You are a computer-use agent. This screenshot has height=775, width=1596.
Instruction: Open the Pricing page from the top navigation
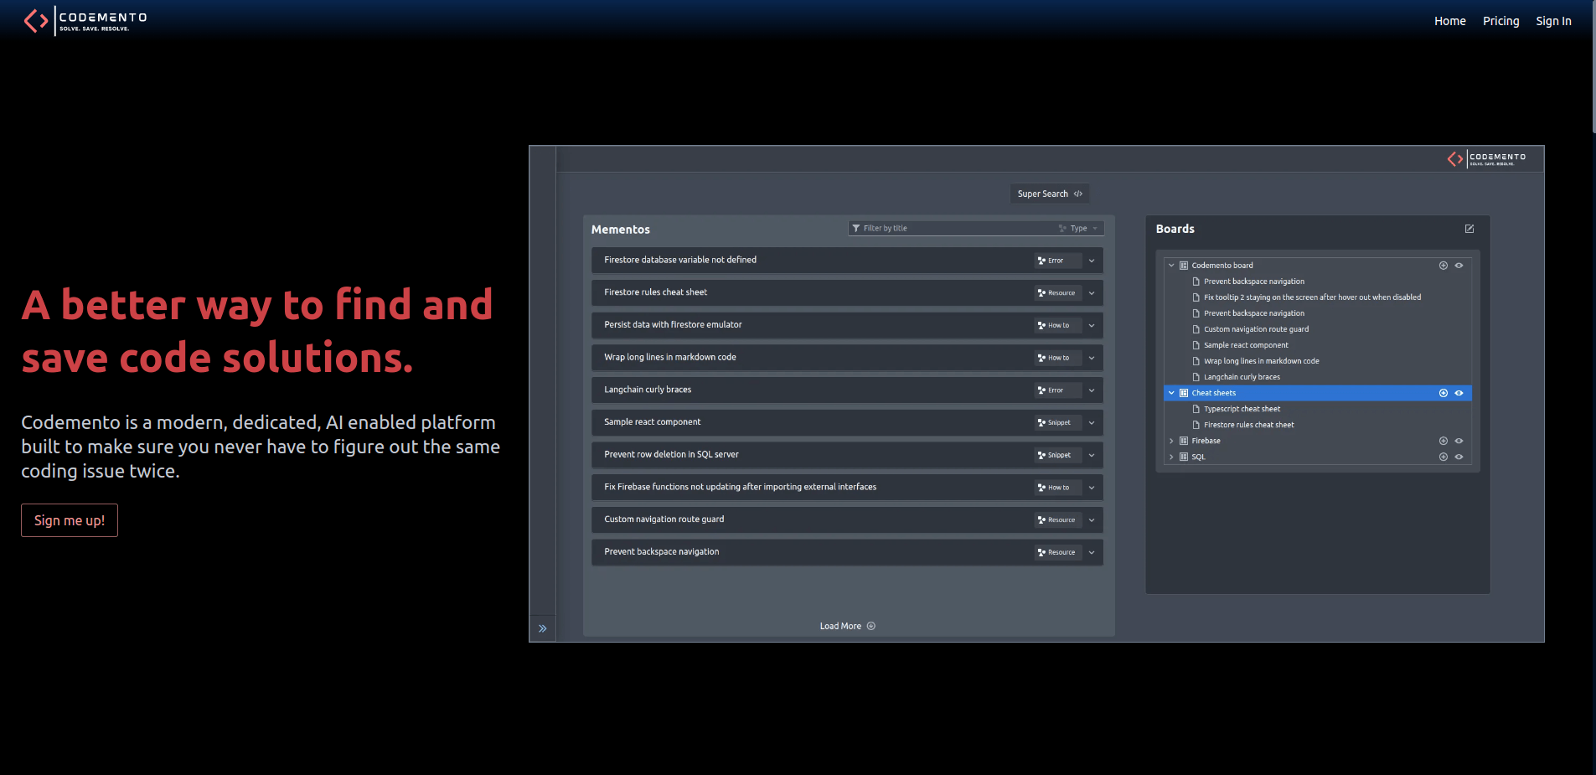(x=1500, y=21)
